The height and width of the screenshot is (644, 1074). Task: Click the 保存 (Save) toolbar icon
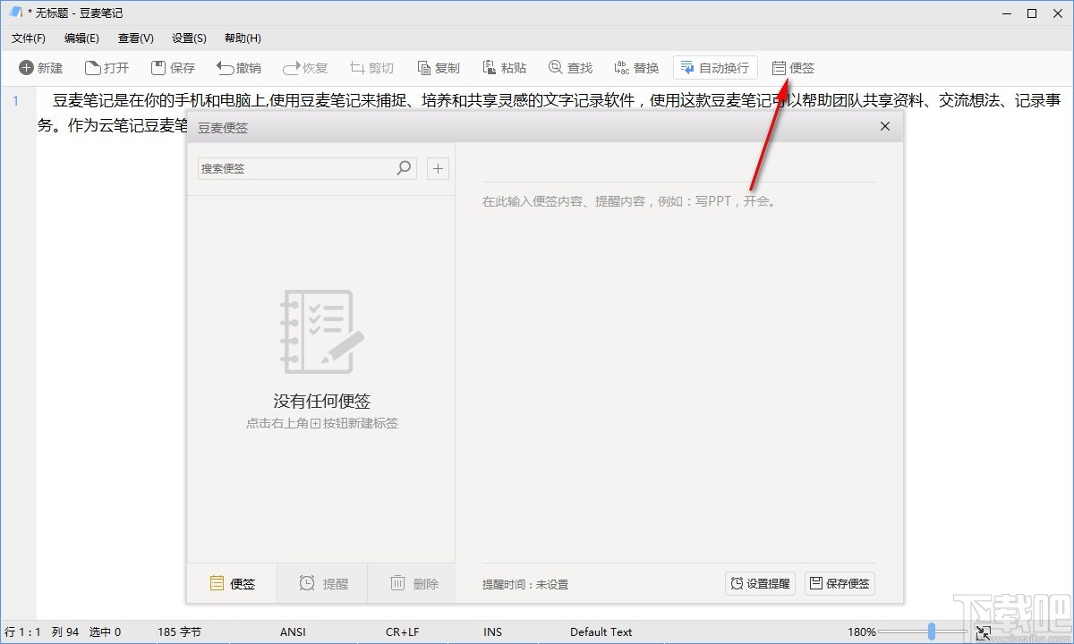tap(173, 67)
